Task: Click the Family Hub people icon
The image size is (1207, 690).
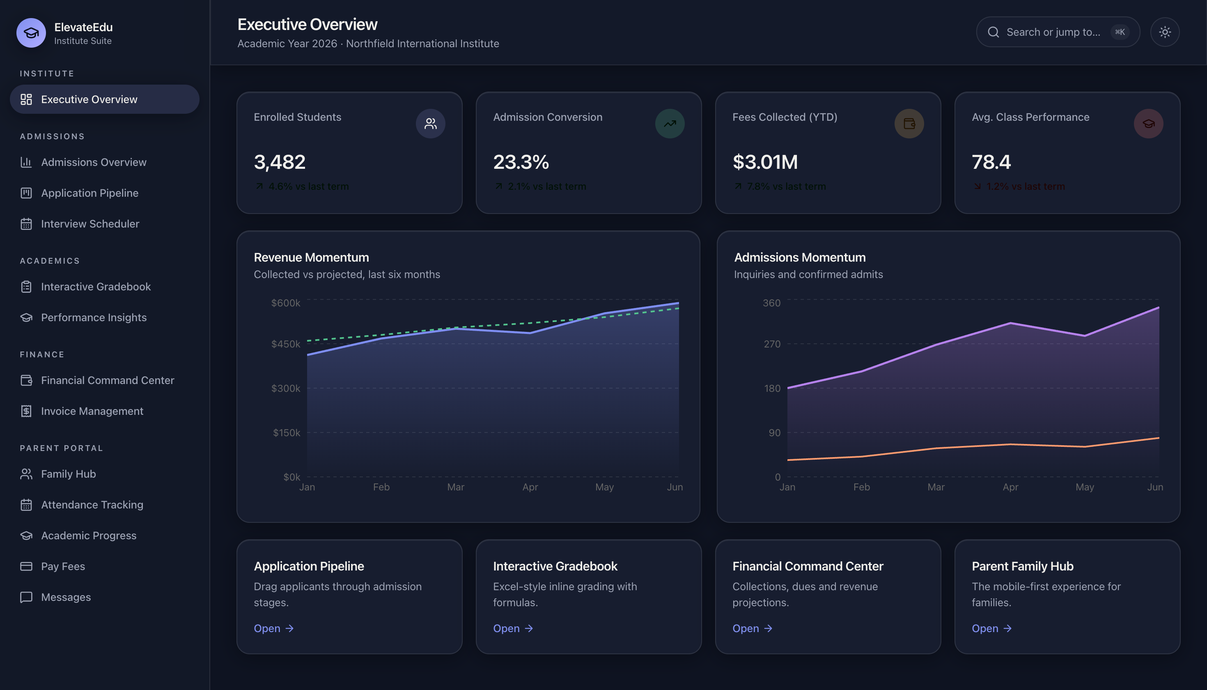Action: click(26, 474)
